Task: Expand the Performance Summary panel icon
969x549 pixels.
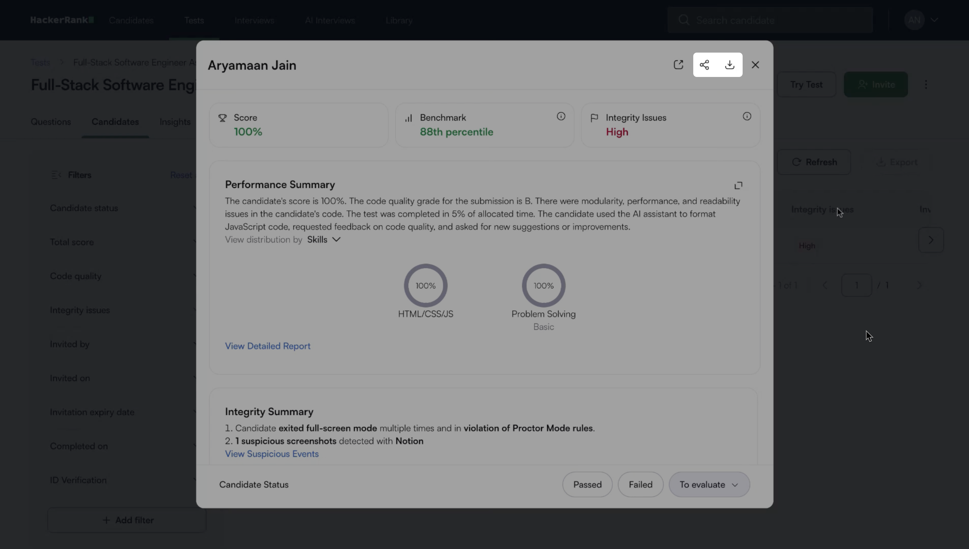Action: 738,186
